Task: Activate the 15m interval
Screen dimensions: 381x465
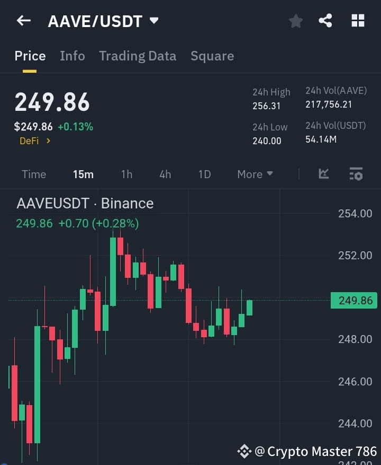Action: 83,174
